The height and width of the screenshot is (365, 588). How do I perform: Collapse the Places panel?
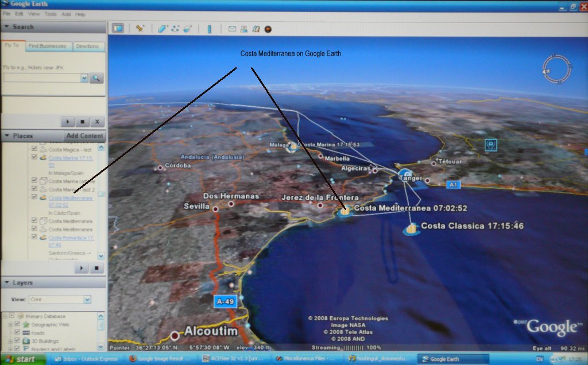6,135
